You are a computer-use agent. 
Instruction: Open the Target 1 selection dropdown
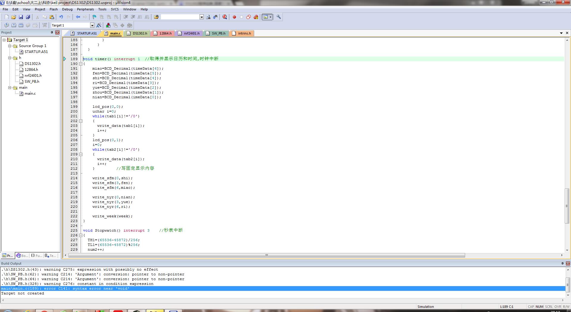92,25
